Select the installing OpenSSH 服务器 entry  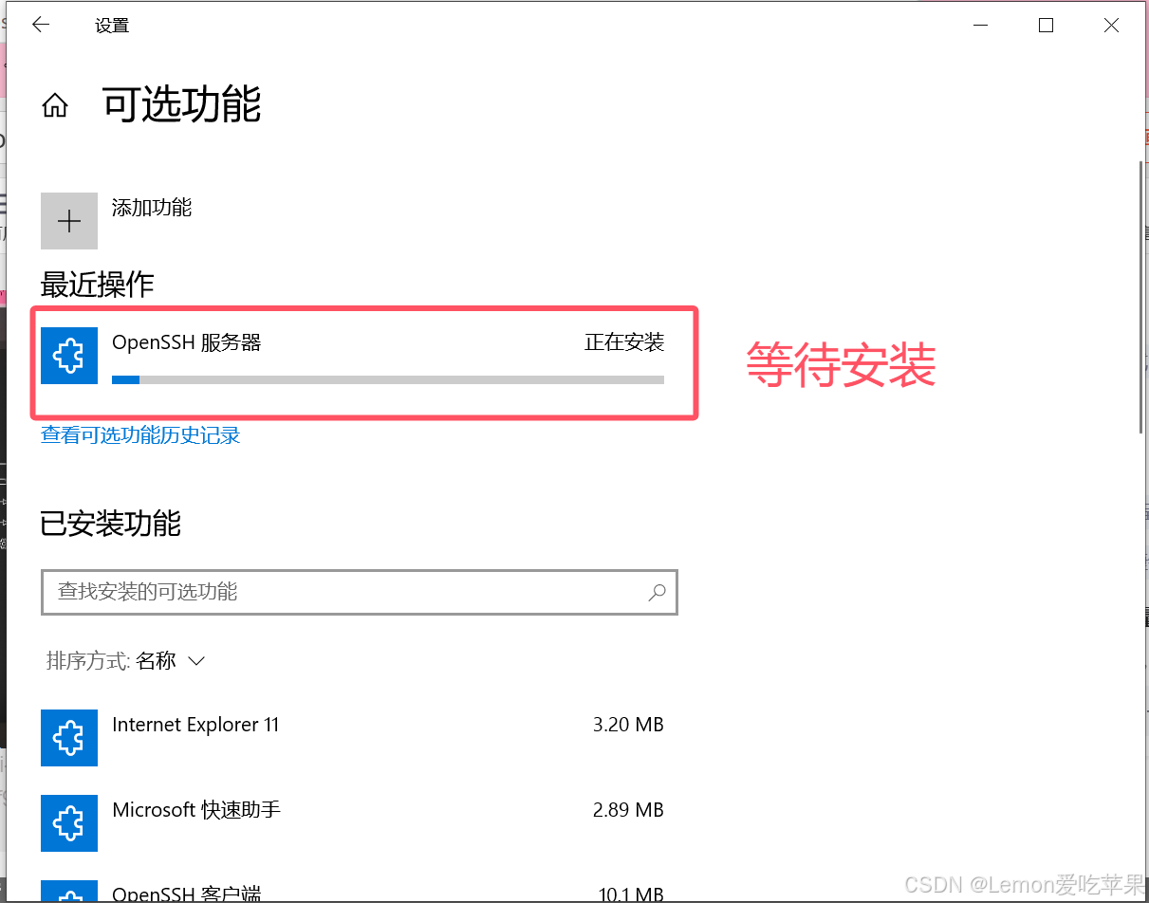[361, 356]
